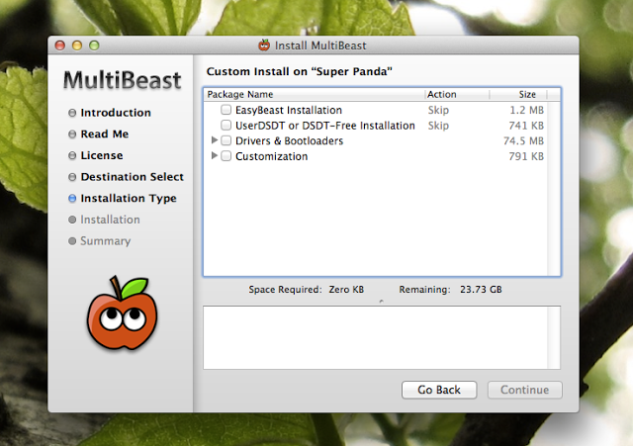Click the Introduction step bullet
633x446 pixels.
pos(72,113)
